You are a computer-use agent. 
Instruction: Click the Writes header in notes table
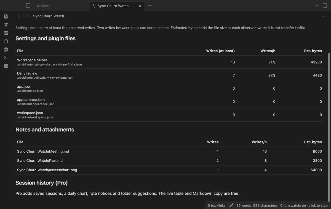[213, 142]
